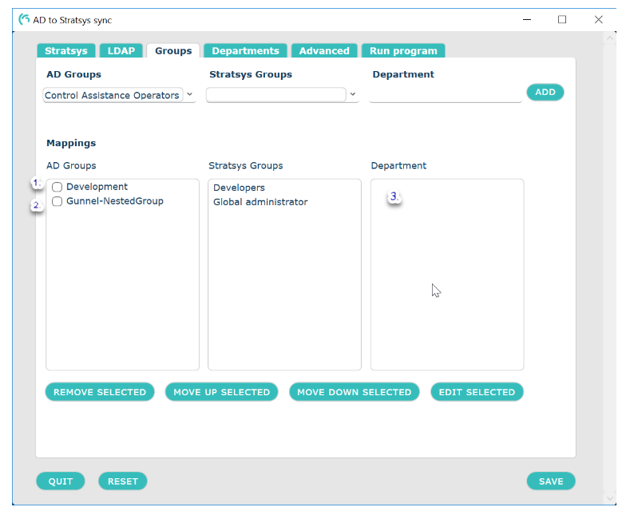Select the Groups tab
Image resolution: width=626 pixels, height=519 pixels.
click(x=173, y=51)
